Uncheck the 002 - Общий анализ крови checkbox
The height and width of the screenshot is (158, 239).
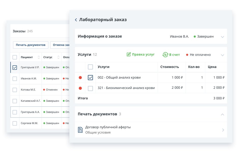90,77
